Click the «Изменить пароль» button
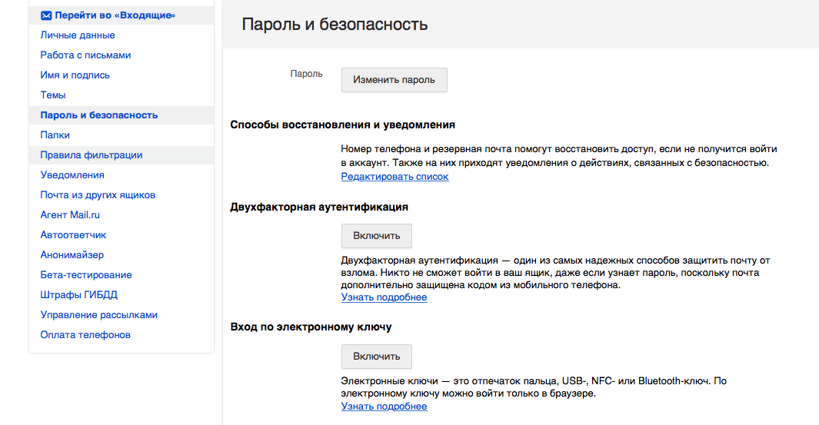Image resolution: width=819 pixels, height=425 pixels. 394,80
